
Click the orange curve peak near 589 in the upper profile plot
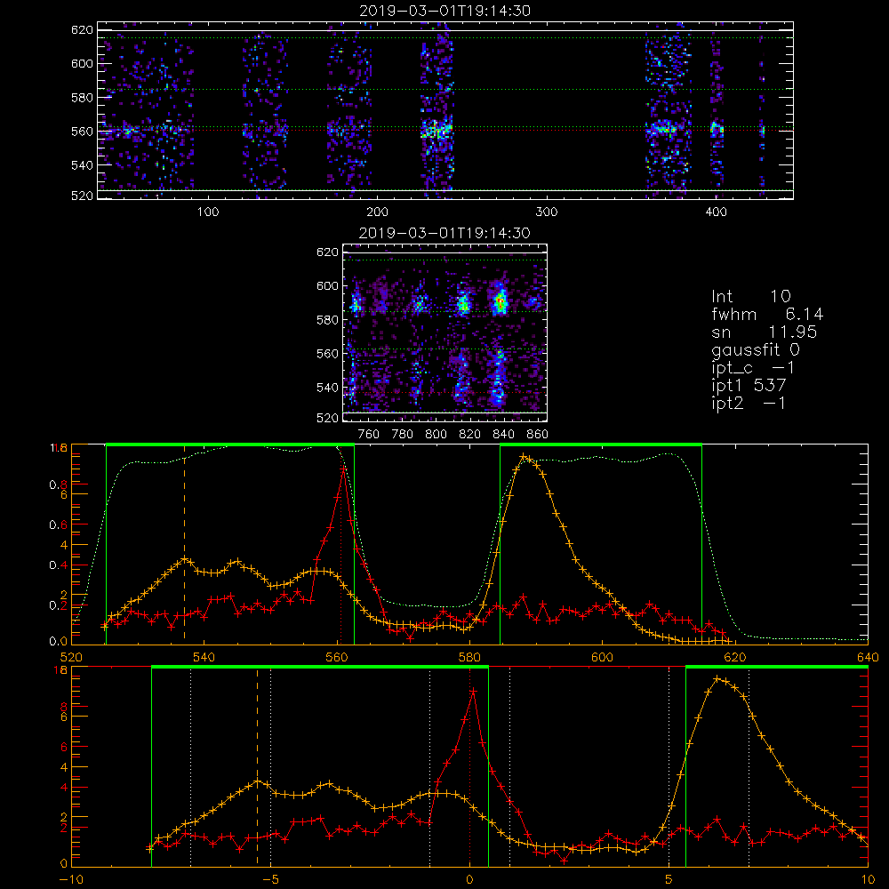point(524,457)
